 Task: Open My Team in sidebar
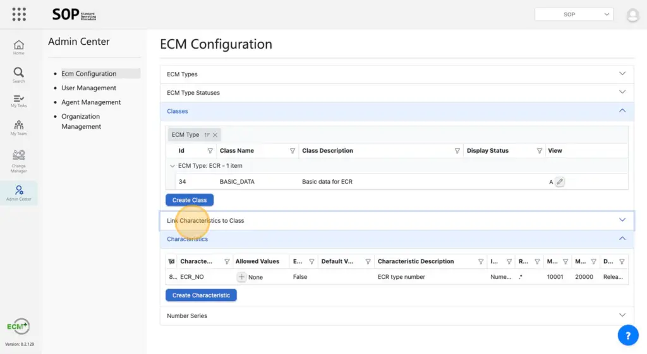click(19, 128)
